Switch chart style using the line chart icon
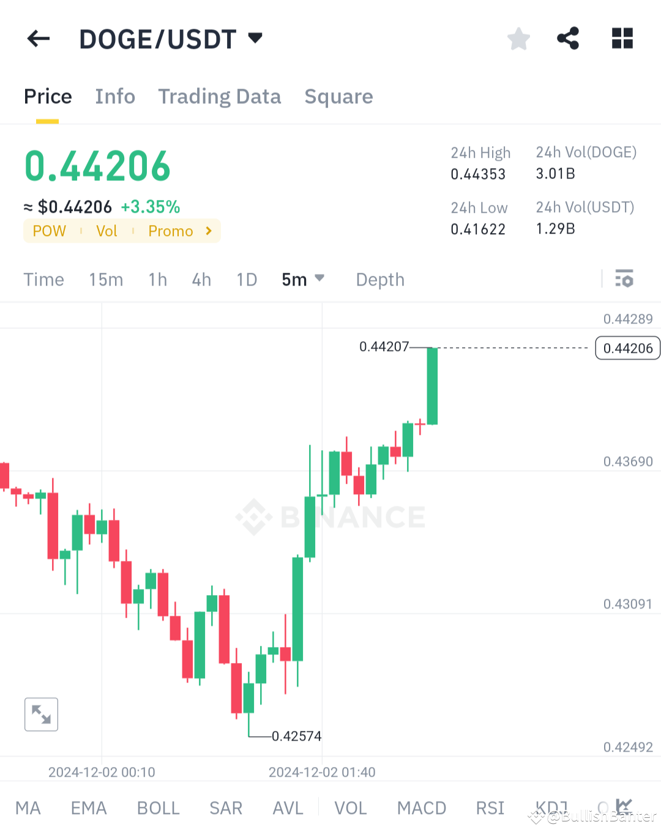Screen dimensions: 661x830 tap(624, 807)
